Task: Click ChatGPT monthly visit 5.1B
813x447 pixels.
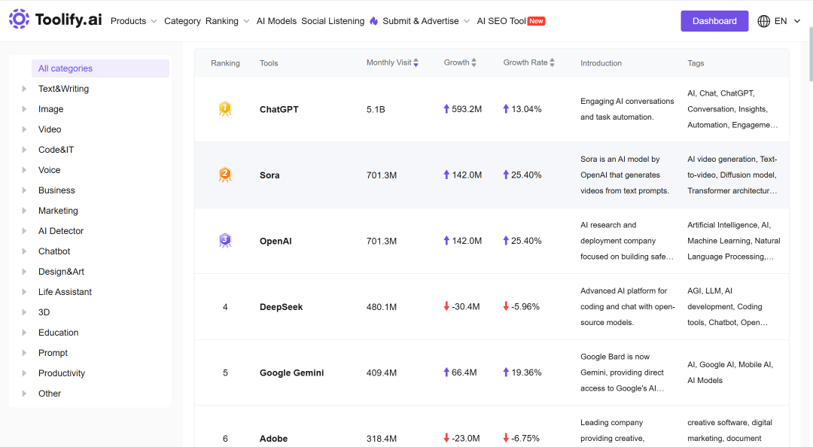Action: coord(376,109)
